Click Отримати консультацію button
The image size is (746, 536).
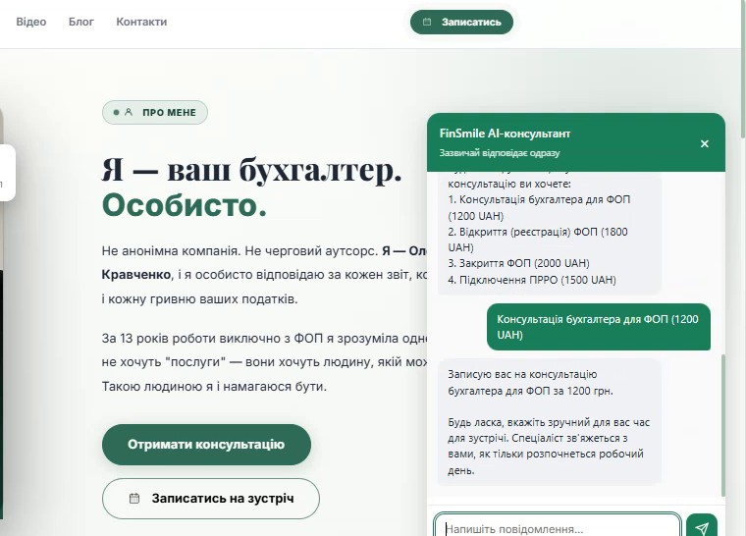206,445
